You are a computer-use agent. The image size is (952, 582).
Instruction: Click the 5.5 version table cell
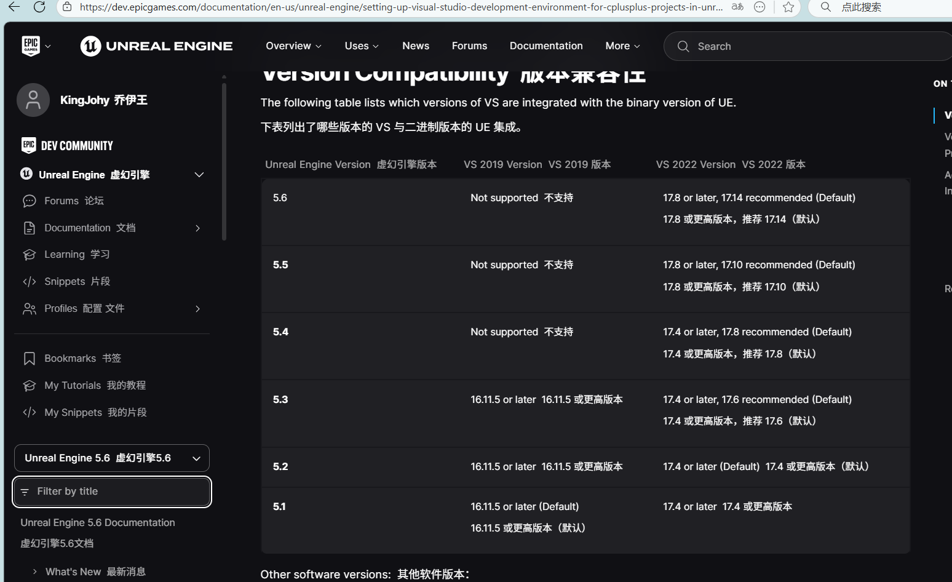click(280, 265)
